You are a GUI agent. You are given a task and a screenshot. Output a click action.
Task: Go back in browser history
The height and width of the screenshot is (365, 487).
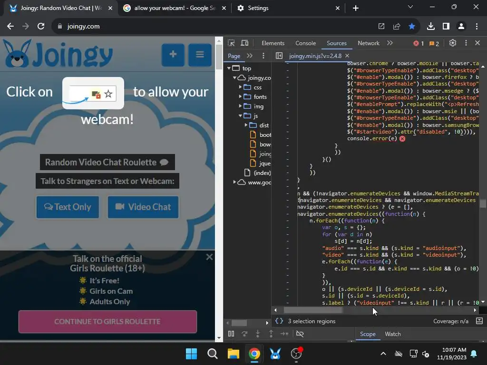click(x=10, y=26)
